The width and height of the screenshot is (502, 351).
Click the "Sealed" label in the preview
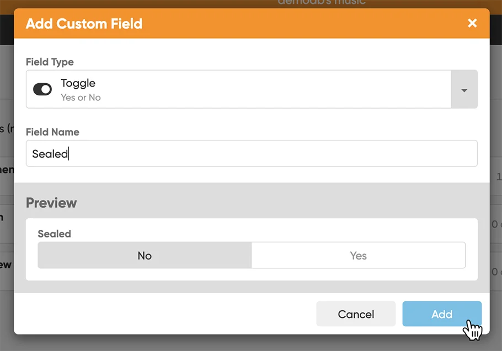[54, 234]
